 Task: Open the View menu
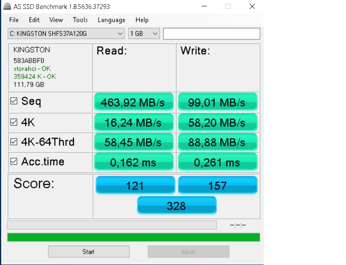[x=56, y=20]
